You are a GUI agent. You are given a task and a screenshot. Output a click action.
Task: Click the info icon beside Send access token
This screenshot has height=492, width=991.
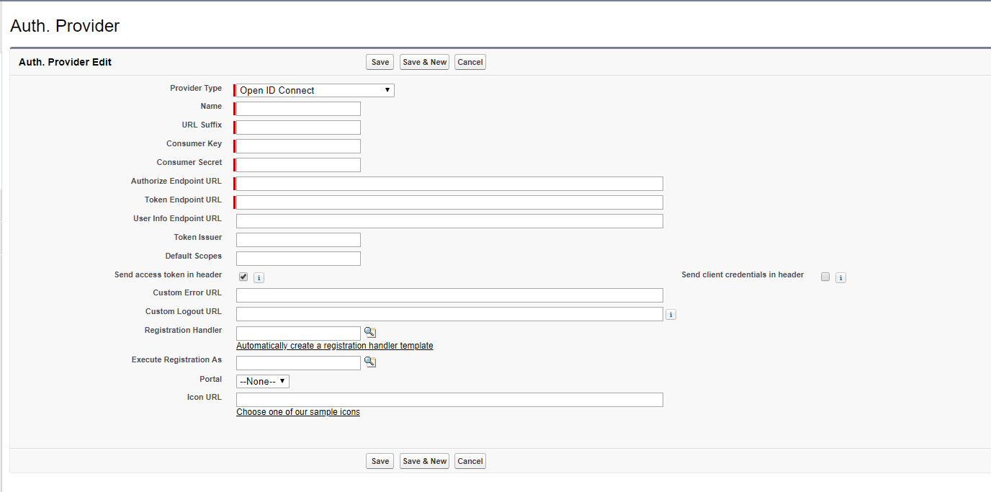[x=259, y=277]
